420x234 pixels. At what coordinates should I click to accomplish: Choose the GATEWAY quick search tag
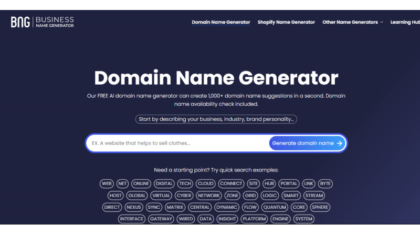pyautogui.click(x=161, y=219)
